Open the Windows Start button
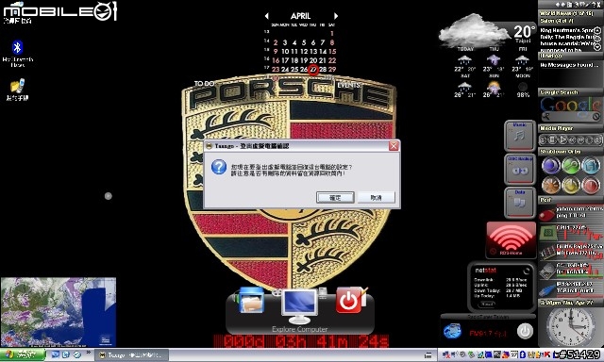 tap(23, 354)
